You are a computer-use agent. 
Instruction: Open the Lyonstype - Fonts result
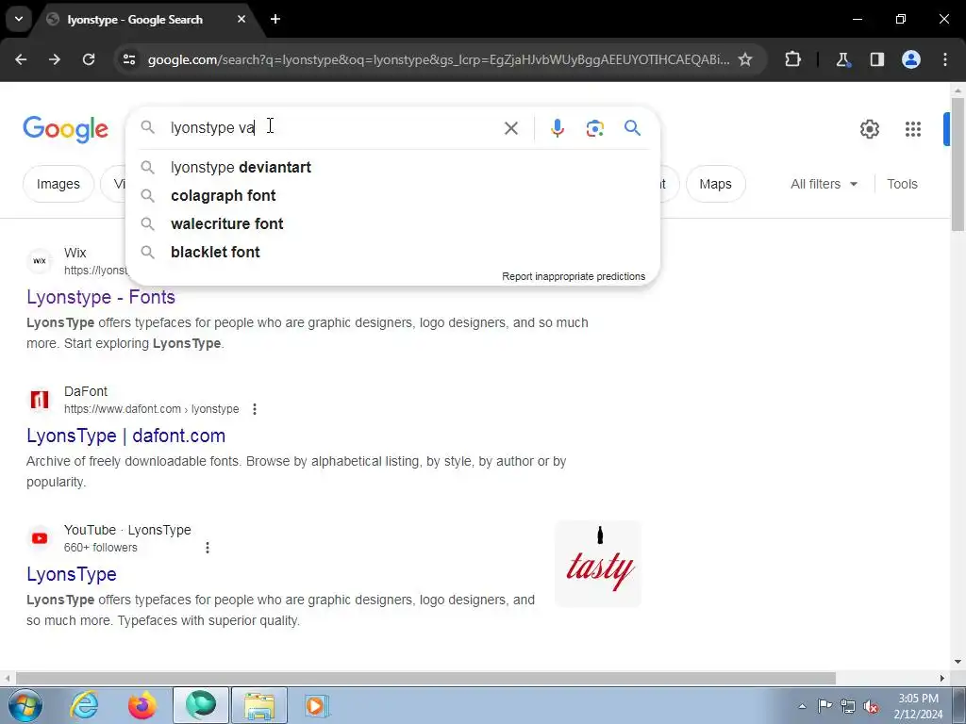[x=101, y=297]
